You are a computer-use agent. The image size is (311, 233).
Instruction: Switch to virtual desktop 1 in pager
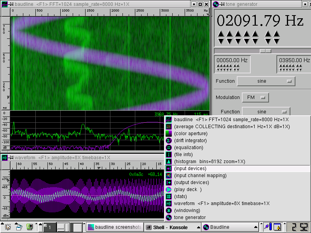[x=49, y=227]
